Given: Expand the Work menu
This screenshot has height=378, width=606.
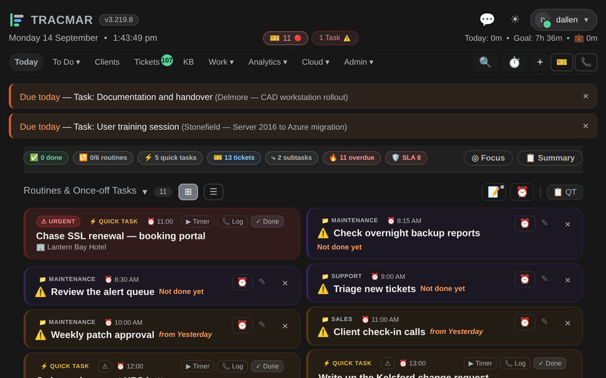Looking at the screenshot, I should click(x=221, y=62).
